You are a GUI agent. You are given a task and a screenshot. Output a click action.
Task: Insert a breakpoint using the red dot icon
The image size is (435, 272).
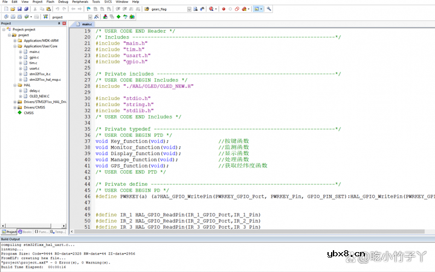coord(224,10)
